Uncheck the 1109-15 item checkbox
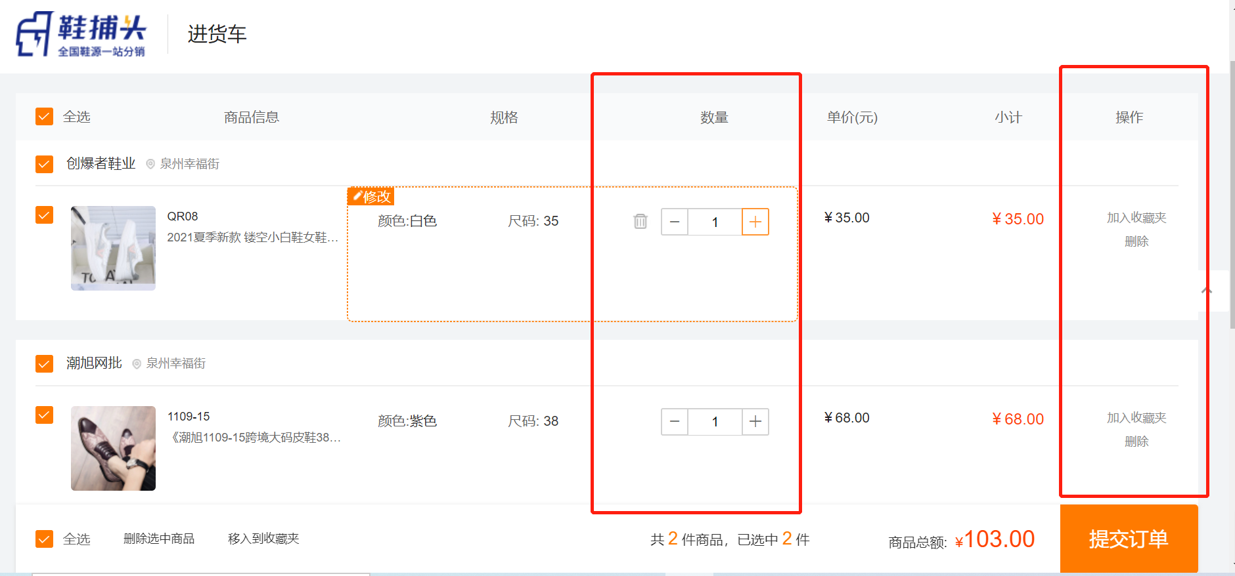 [44, 415]
